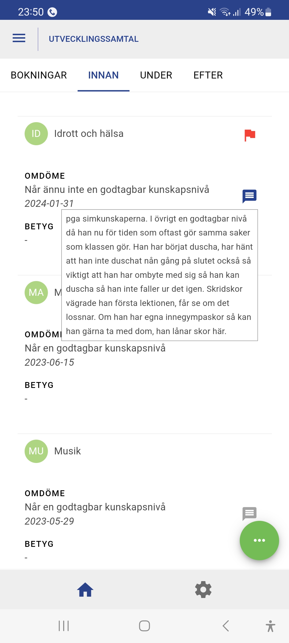
Task: Toggle the blue comment icon for Idrott
Action: point(249,196)
